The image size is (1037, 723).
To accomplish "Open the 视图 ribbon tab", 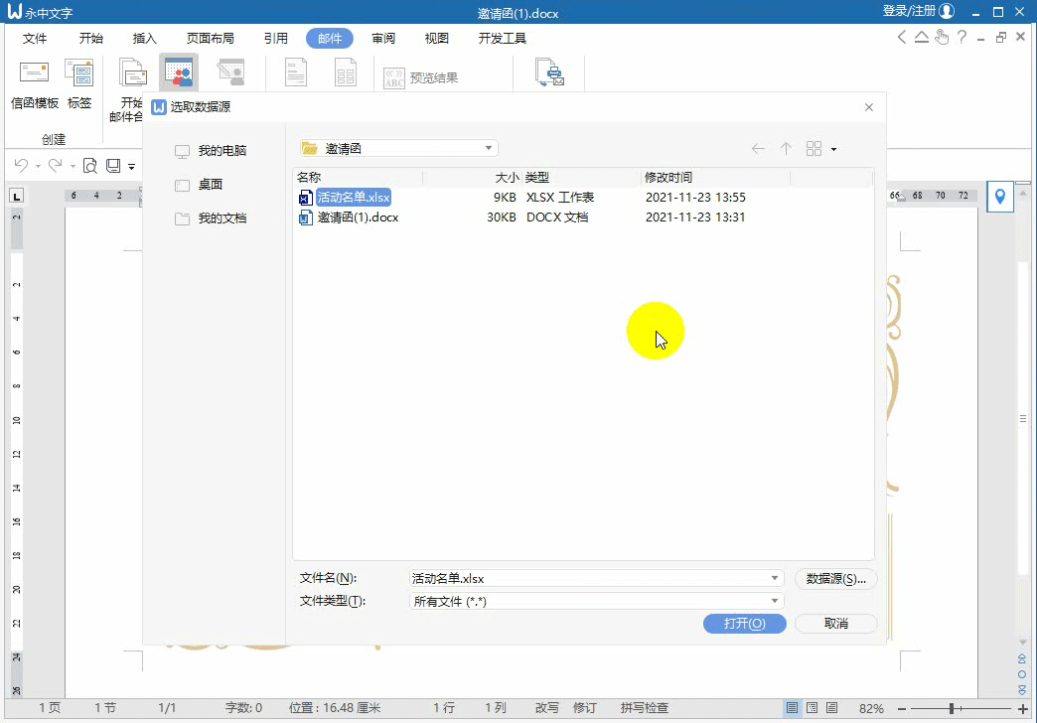I will pyautogui.click(x=436, y=38).
